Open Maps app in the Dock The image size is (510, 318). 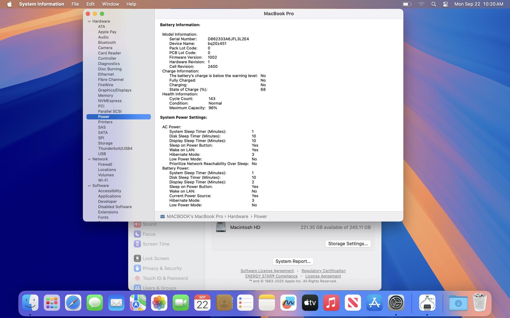coord(138,303)
